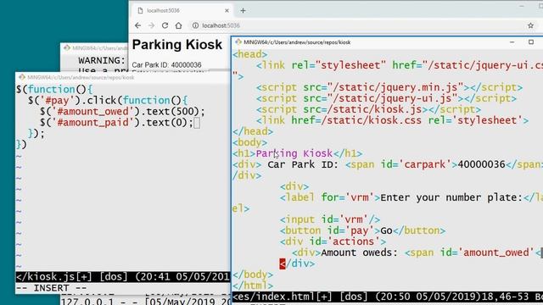The image size is (543, 305).
Task: Minimize the index.html terminal window
Action: coord(512,42)
